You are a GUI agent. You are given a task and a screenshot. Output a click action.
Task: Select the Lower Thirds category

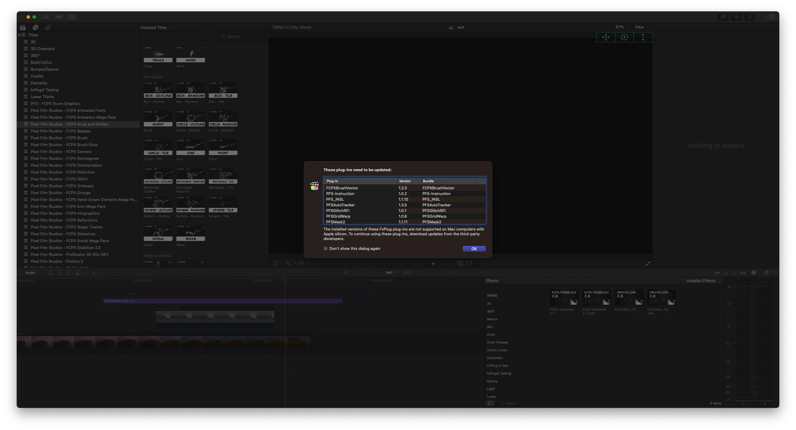pyautogui.click(x=42, y=97)
